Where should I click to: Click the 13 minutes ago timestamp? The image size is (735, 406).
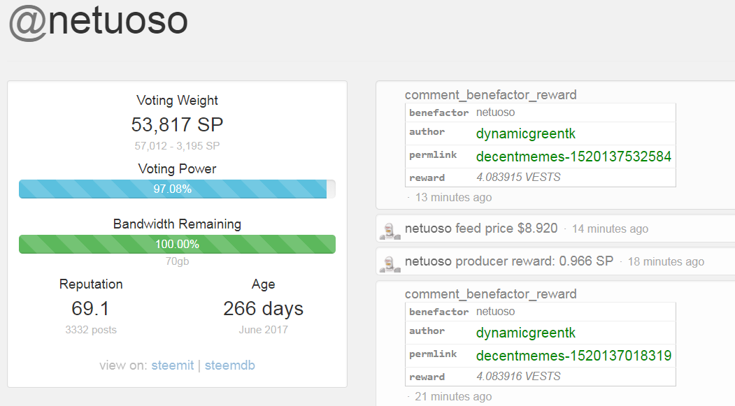click(453, 197)
